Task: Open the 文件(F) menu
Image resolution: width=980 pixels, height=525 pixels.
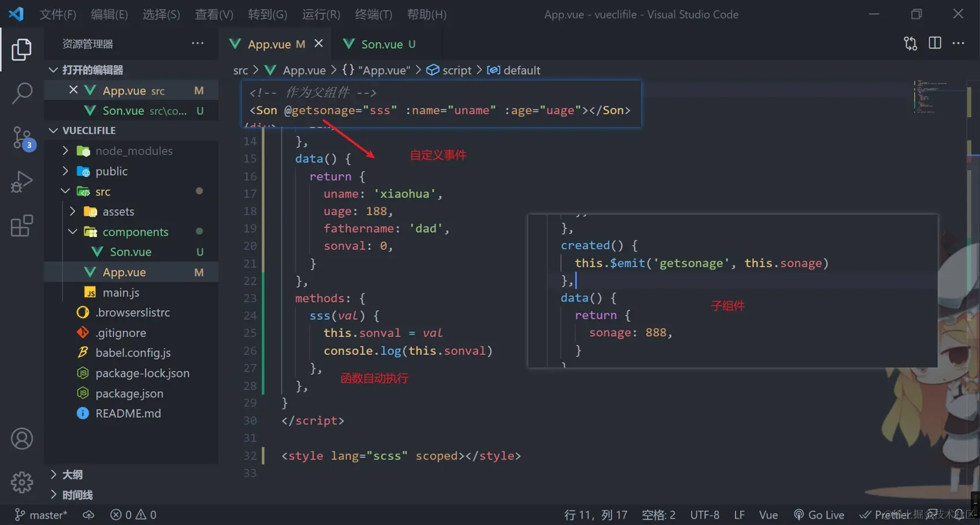Action: (x=58, y=14)
